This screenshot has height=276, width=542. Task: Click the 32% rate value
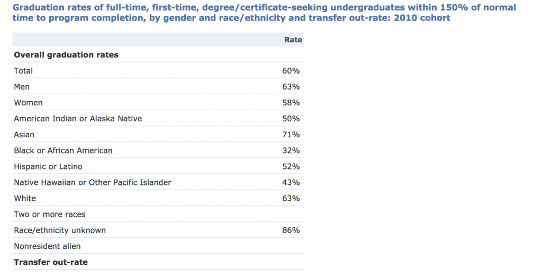pyautogui.click(x=291, y=150)
